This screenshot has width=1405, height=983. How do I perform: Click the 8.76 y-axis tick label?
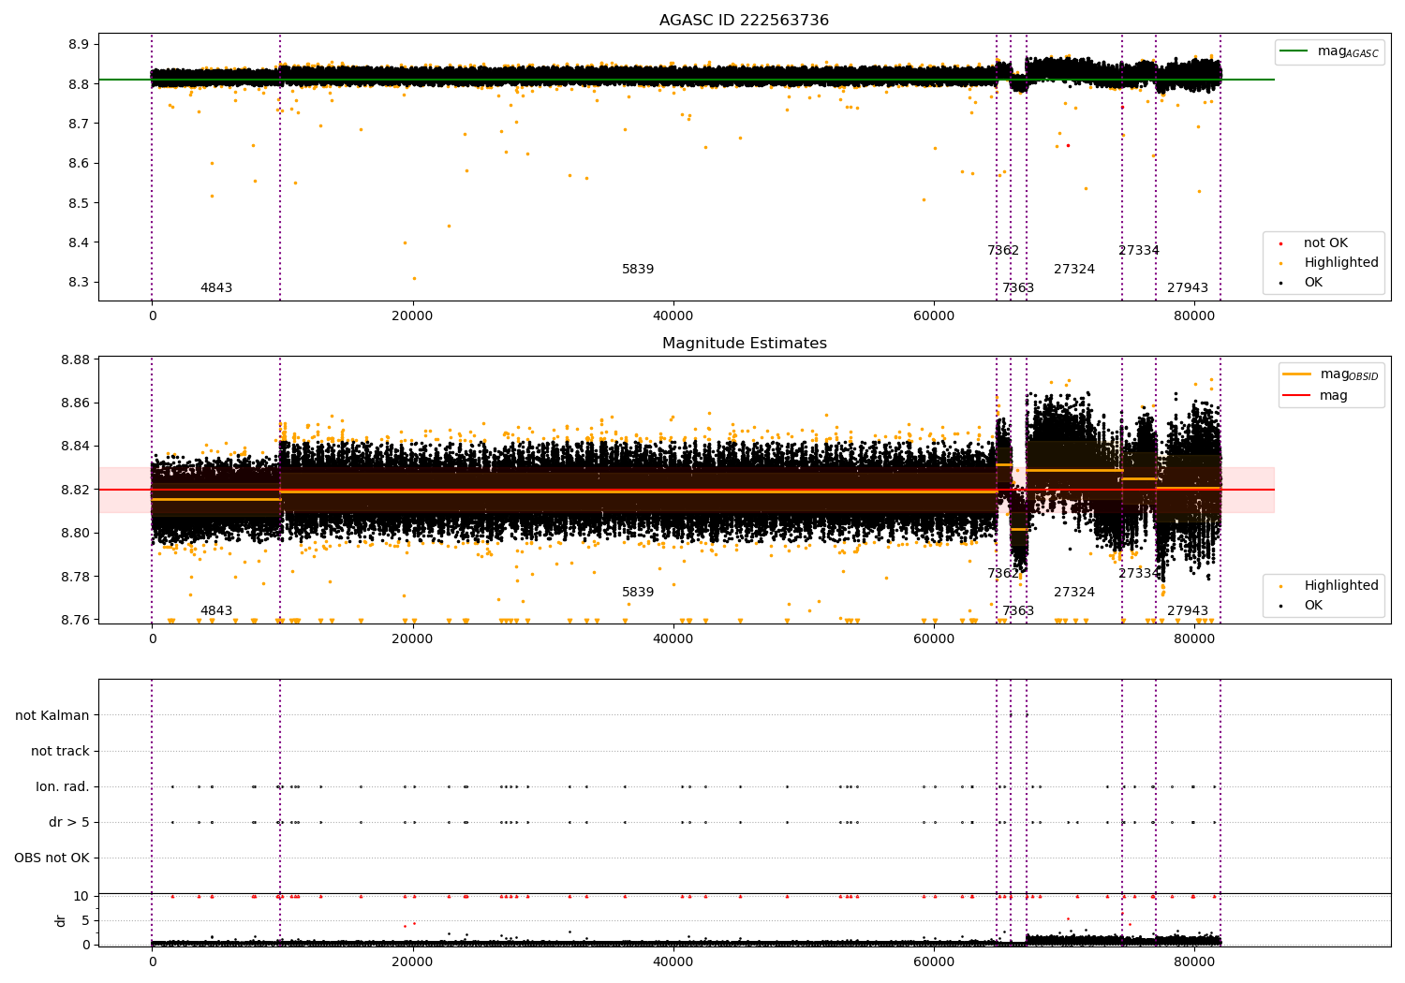pyautogui.click(x=75, y=621)
